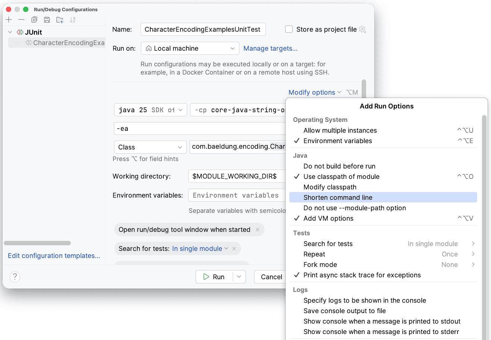
Task: Click the Save Configuration disk icon
Action: point(47,20)
